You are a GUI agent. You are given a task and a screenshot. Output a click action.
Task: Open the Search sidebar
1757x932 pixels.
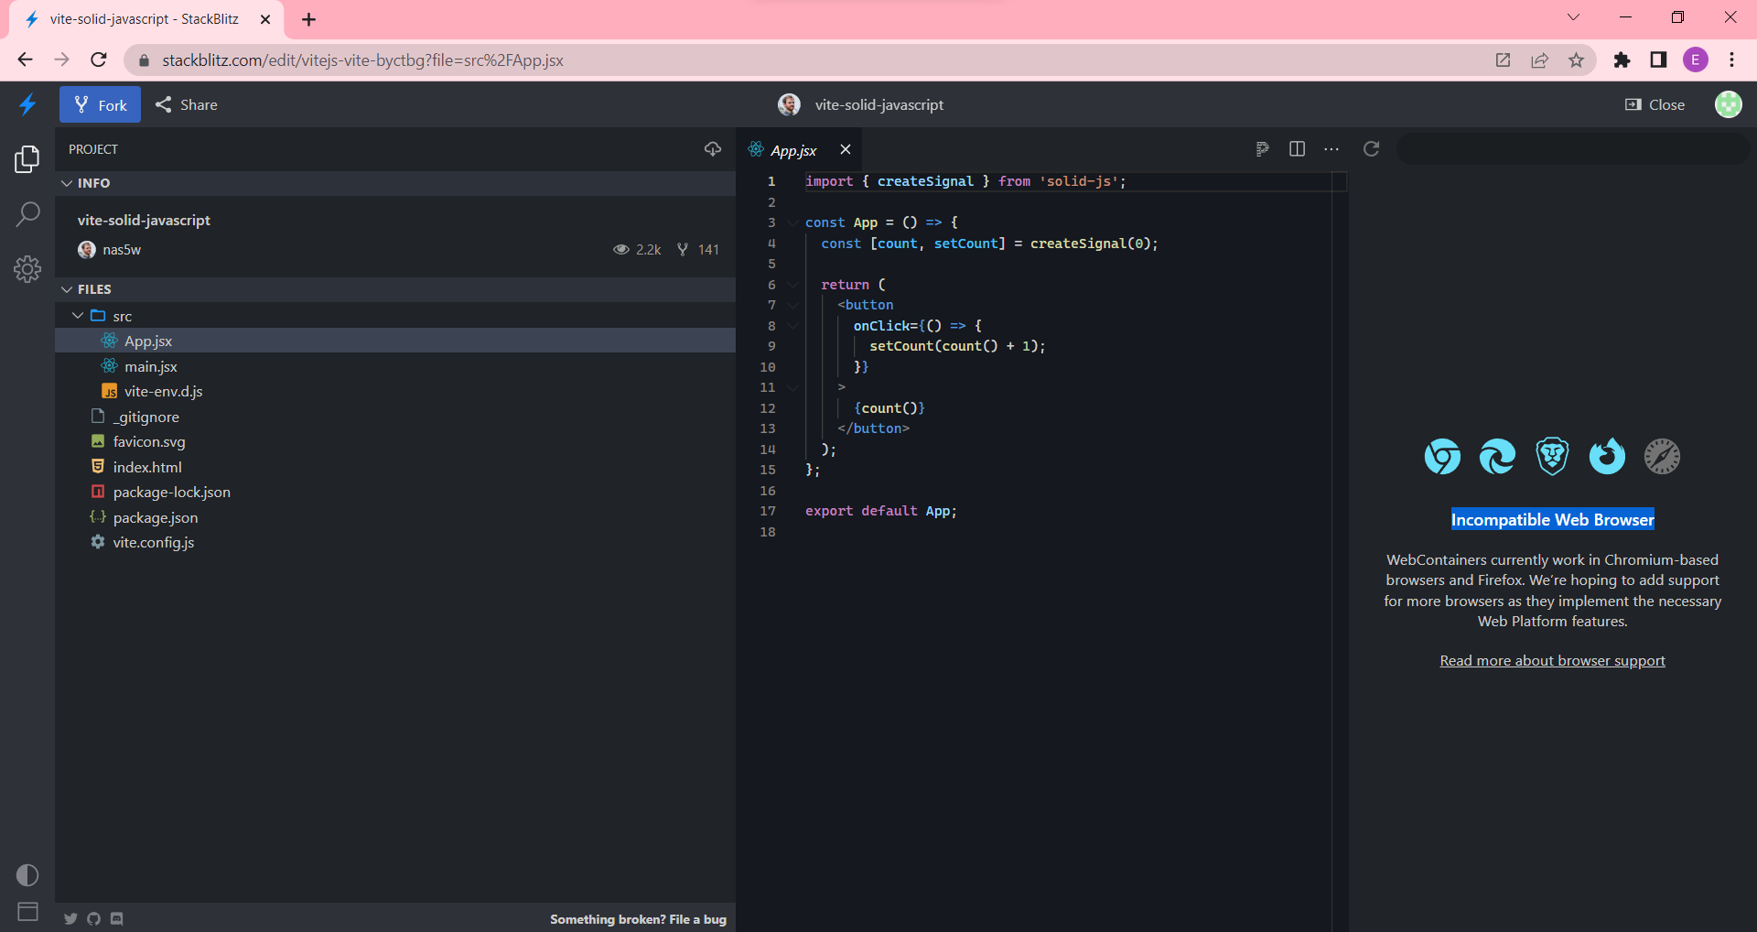coord(27,213)
